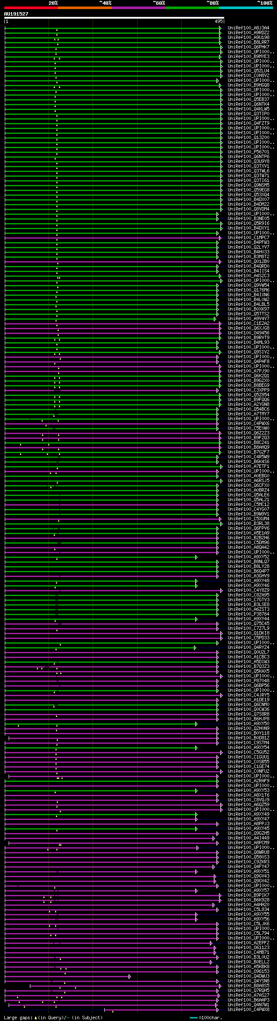Choose the UniRef100_A9V4V7 row label
Viewport: 277px width, 1021px height.
[x=248, y=318]
